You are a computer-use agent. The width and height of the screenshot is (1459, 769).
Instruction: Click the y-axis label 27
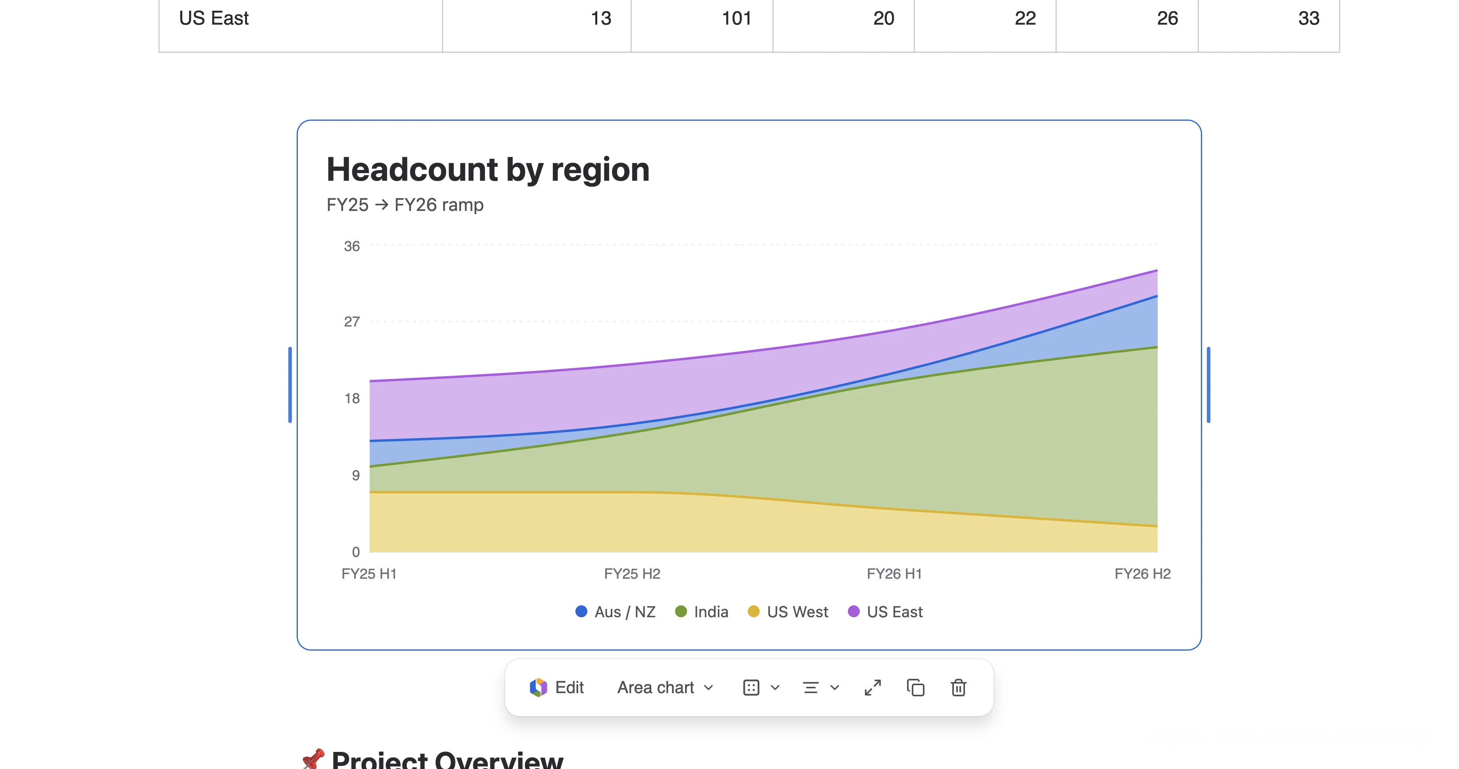pyautogui.click(x=352, y=322)
